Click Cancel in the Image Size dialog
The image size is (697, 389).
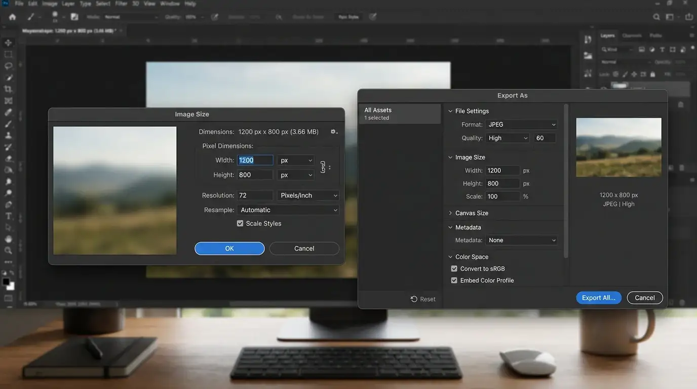(304, 248)
